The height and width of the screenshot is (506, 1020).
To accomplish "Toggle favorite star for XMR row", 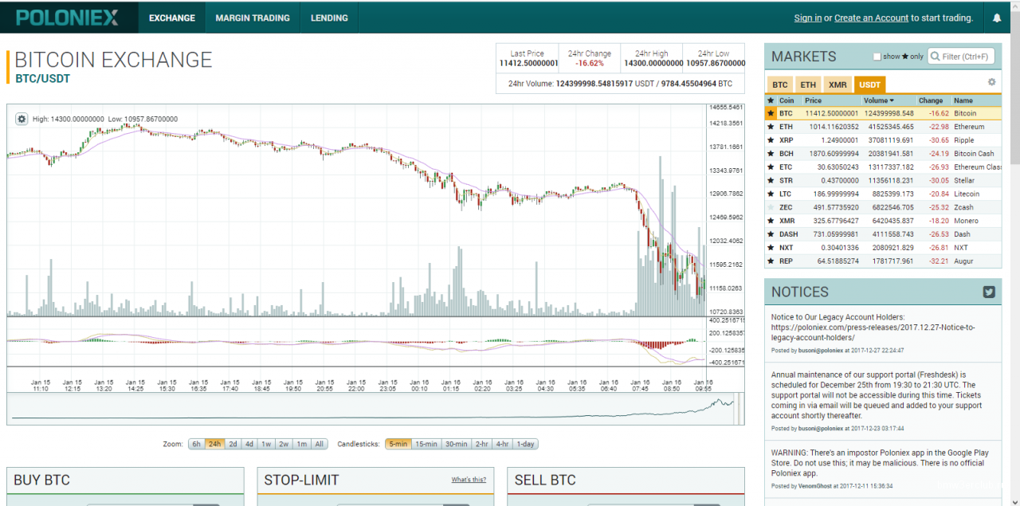I will pyautogui.click(x=770, y=221).
